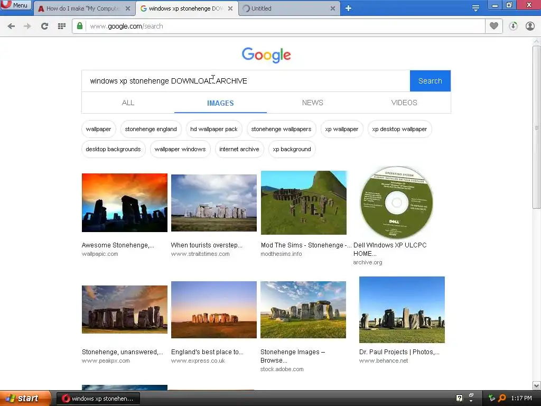Viewport: 541px width, 406px height.
Task: Filter by the "xp desktop wallpaper" chip
Action: pos(399,129)
